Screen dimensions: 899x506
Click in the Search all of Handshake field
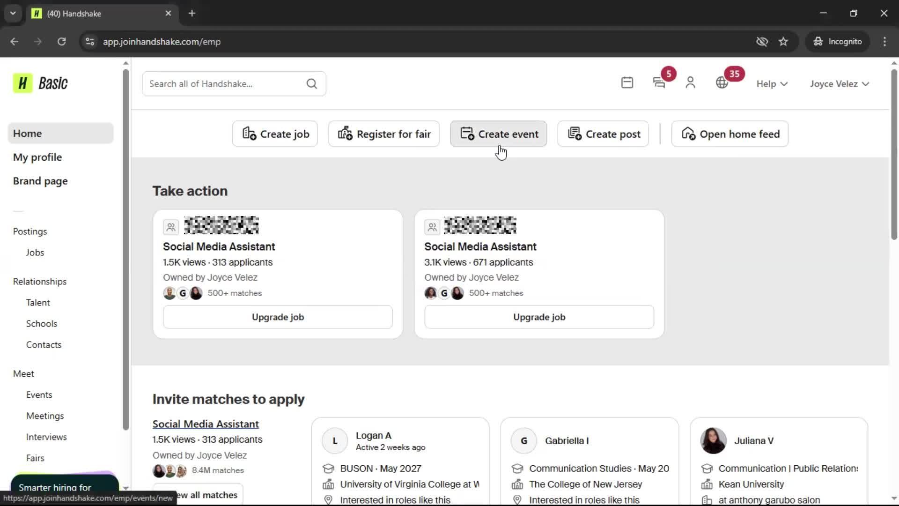click(225, 84)
